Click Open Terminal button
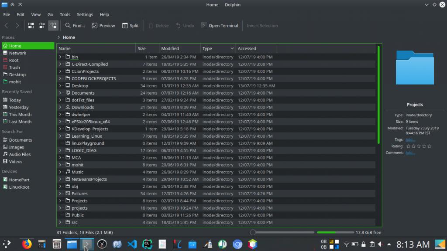The height and width of the screenshot is (251, 447). (220, 26)
